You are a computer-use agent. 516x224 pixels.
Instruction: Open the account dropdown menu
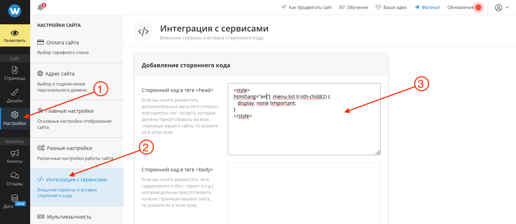503,7
